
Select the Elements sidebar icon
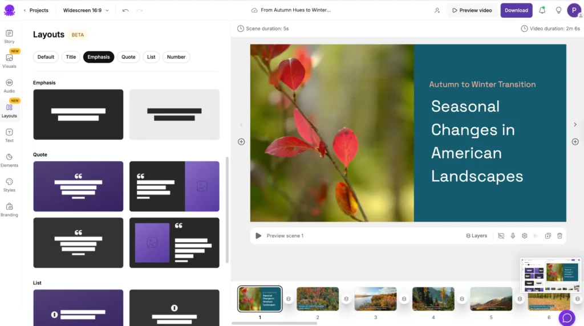pos(9,160)
